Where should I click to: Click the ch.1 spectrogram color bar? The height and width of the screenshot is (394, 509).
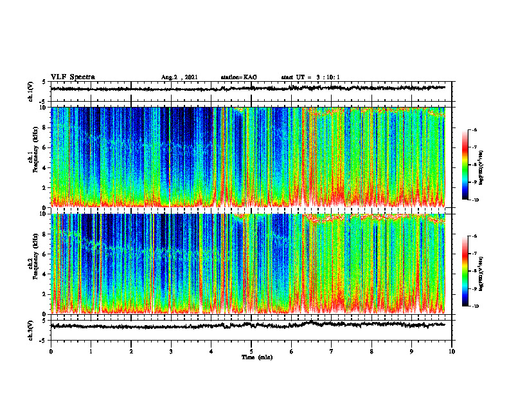point(465,165)
